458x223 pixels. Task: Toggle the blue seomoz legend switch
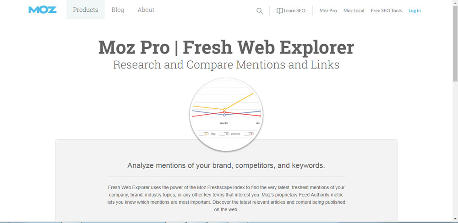pos(224,134)
